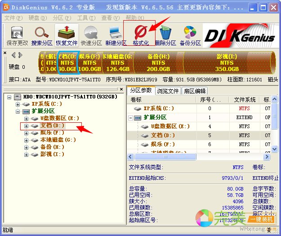The image size is (281, 236).
Task: Click the 格式化 (Format) toolbar icon
Action: pos(141,36)
